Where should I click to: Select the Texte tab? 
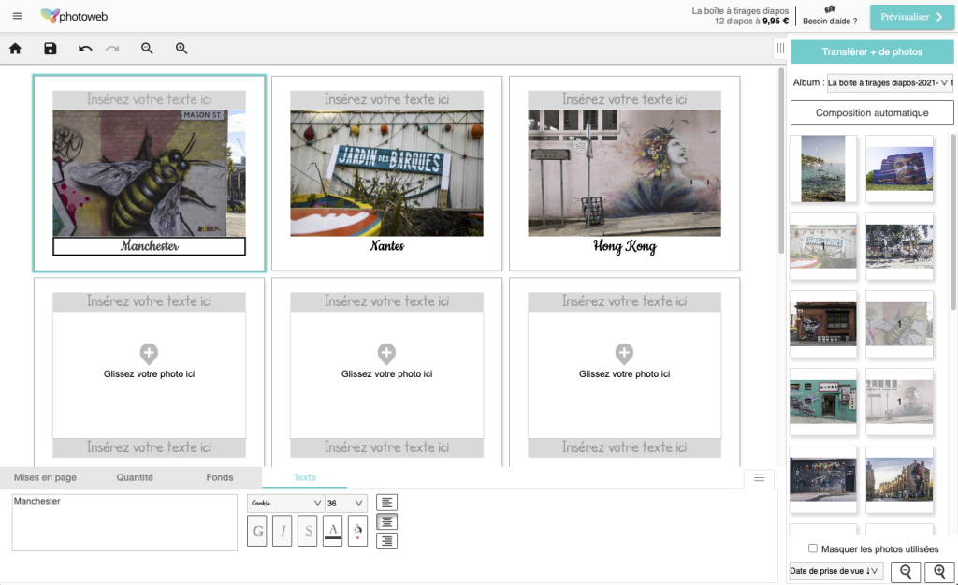pos(304,477)
